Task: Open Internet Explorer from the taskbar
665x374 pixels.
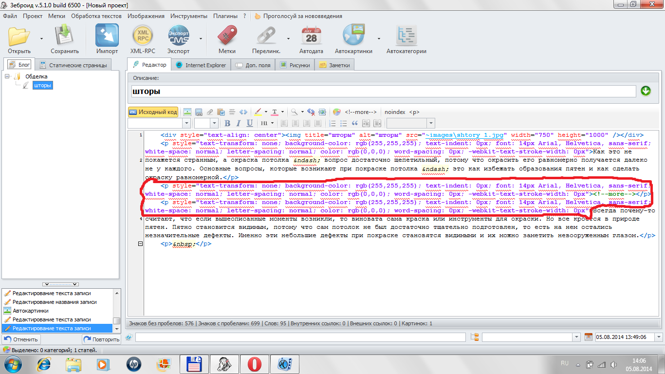Action: (44, 363)
